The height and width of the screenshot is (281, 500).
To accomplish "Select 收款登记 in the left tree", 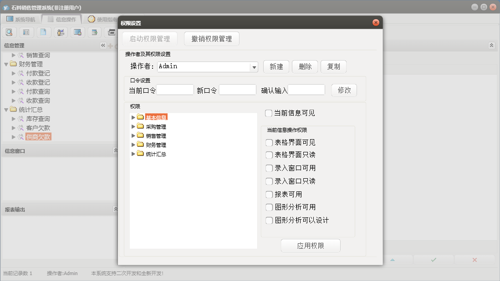I will (38, 82).
